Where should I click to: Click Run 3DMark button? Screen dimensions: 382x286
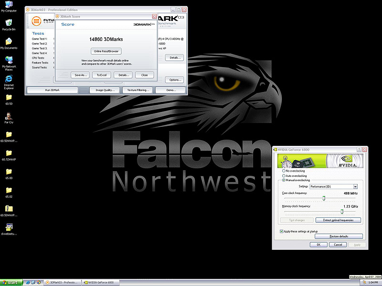click(53, 90)
